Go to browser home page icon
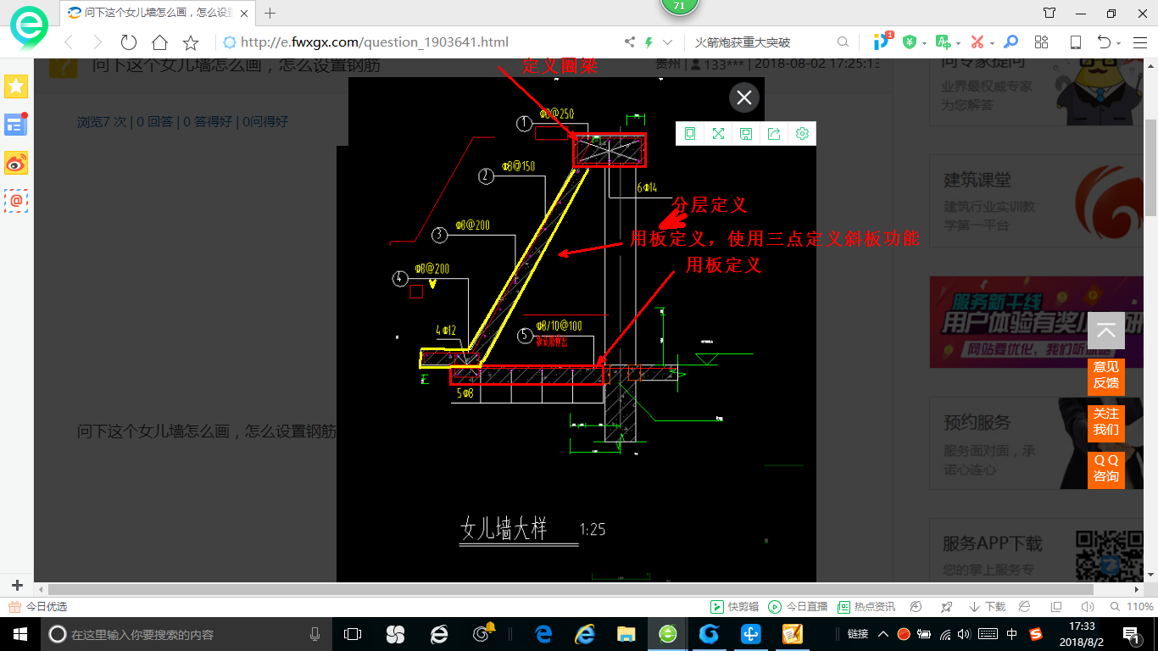The height and width of the screenshot is (651, 1158). 159,42
